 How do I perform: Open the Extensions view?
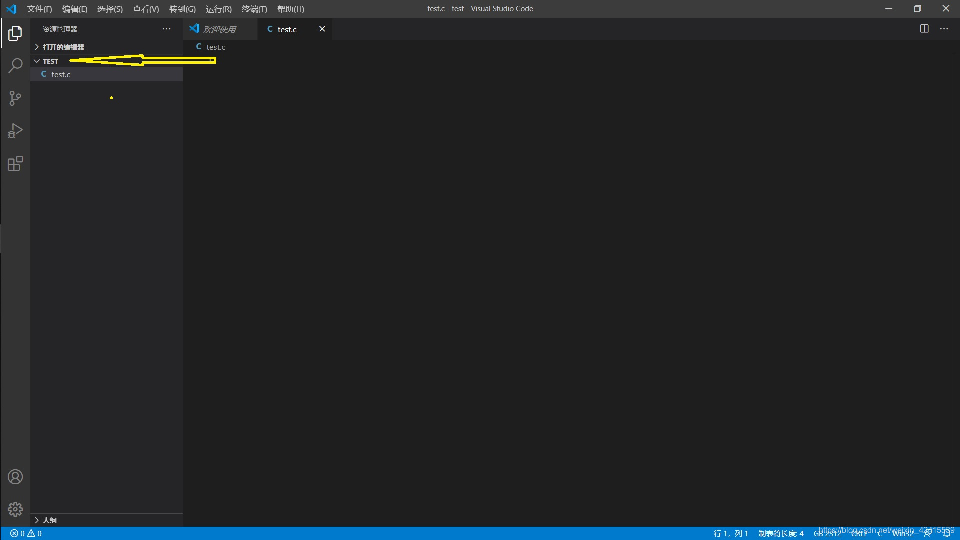pos(15,164)
